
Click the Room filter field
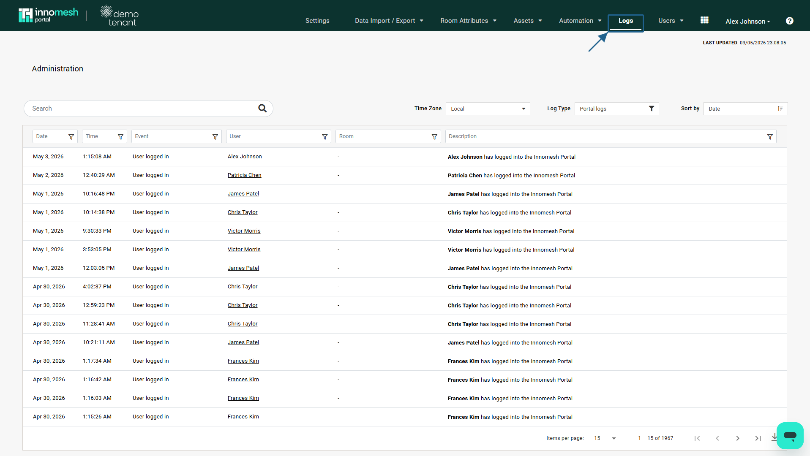(388, 136)
